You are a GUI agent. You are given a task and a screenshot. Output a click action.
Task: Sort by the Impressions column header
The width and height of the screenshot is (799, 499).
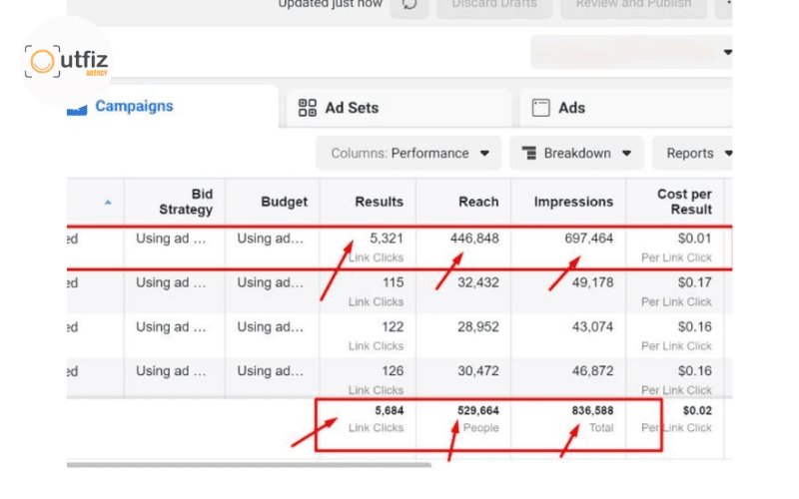573,202
